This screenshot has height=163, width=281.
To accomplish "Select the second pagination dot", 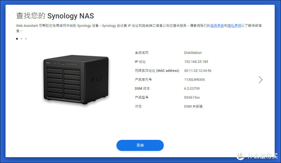I will (x=22, y=39).
